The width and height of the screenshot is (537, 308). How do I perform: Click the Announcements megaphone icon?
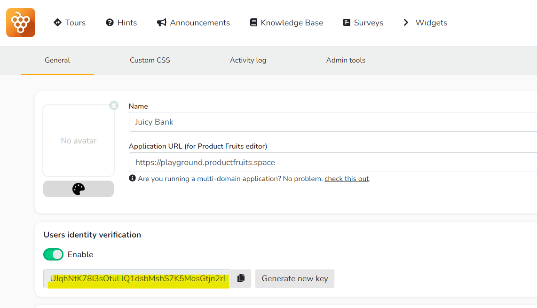click(x=162, y=23)
